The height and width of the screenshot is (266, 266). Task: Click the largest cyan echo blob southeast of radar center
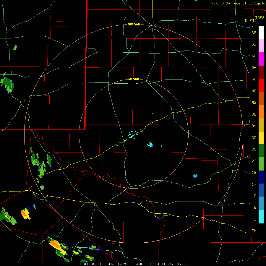tap(150, 145)
